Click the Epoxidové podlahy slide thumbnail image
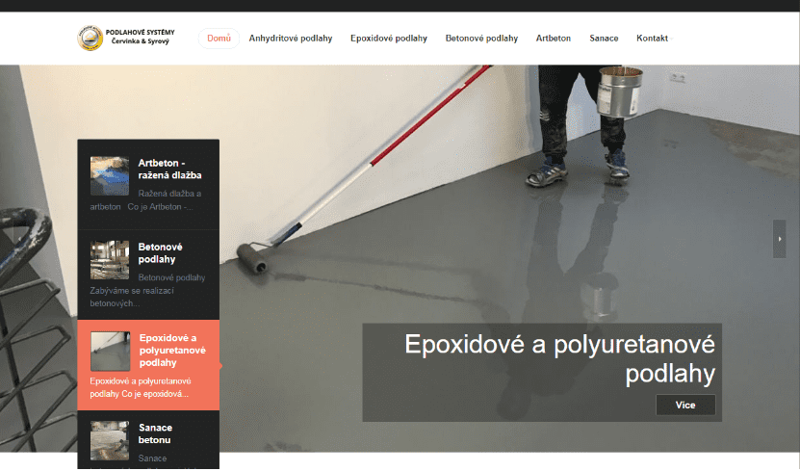Image resolution: width=800 pixels, height=471 pixels. click(110, 351)
